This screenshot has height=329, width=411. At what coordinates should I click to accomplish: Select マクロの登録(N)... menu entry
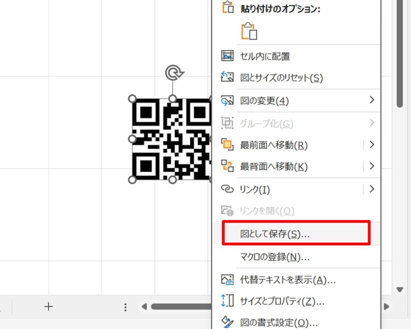296,257
